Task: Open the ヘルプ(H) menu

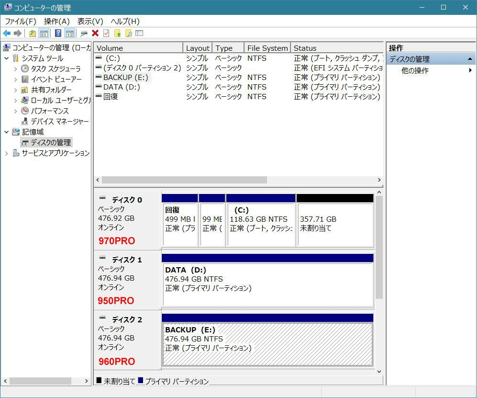Action: pyautogui.click(x=125, y=22)
